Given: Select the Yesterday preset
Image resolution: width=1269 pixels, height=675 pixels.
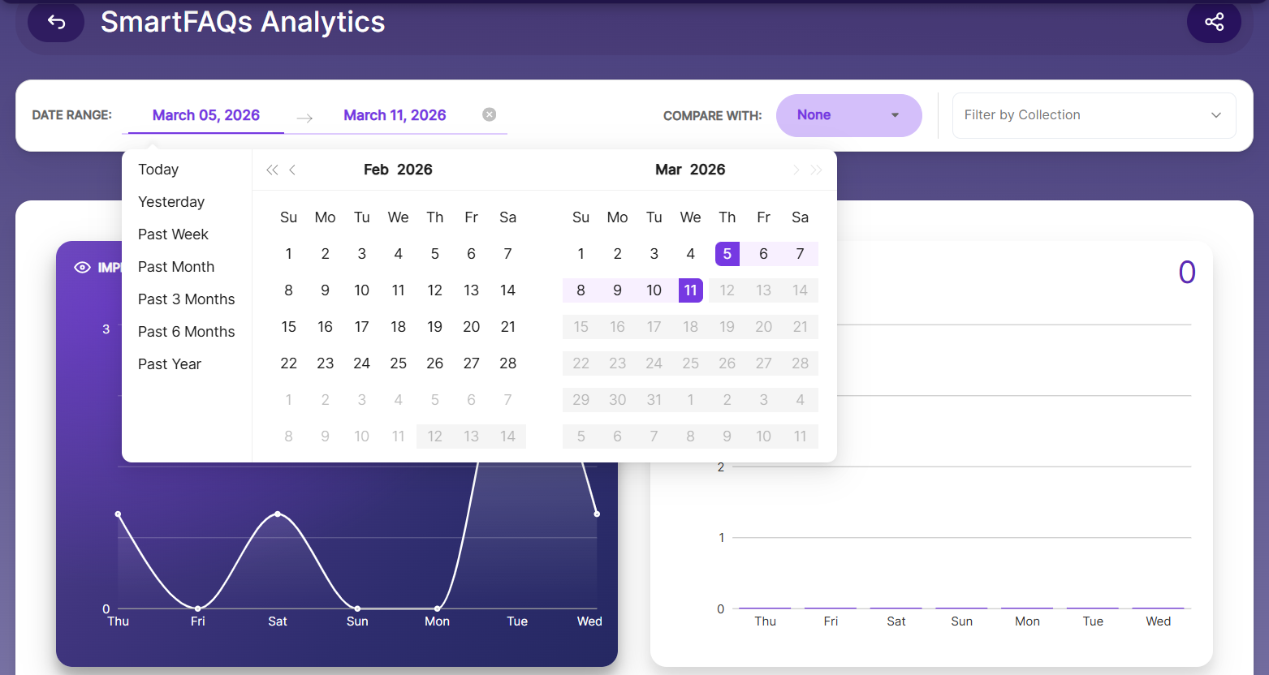Looking at the screenshot, I should (171, 202).
